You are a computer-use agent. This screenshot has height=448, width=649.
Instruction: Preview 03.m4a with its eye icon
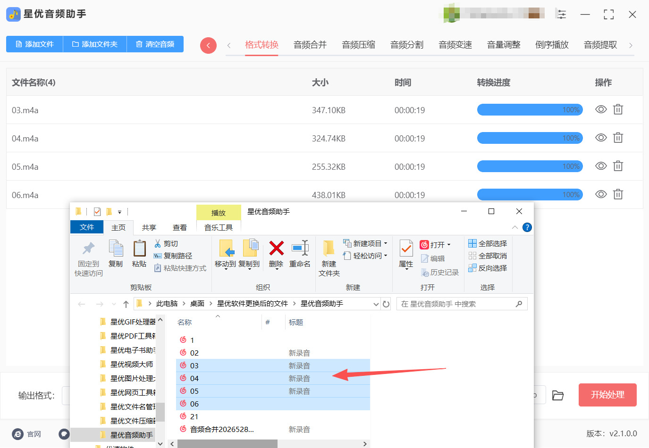point(601,109)
